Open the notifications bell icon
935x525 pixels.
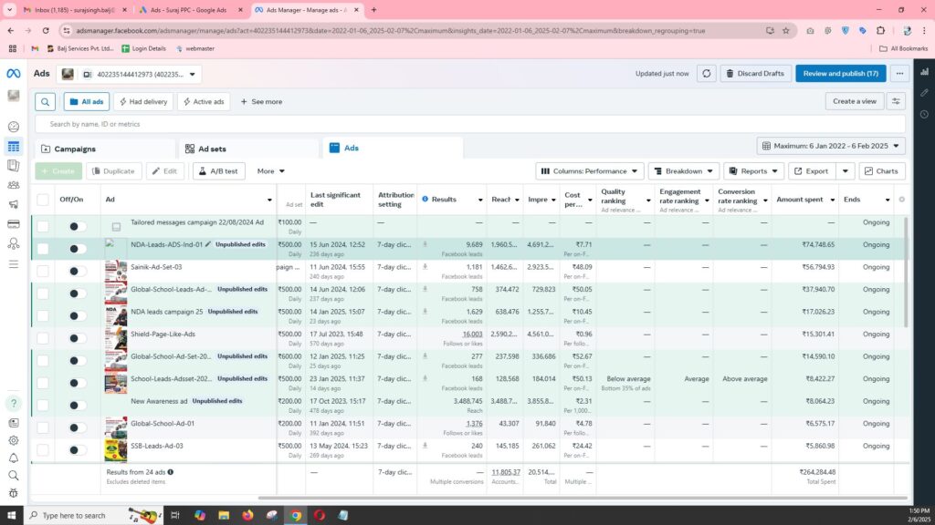click(13, 458)
